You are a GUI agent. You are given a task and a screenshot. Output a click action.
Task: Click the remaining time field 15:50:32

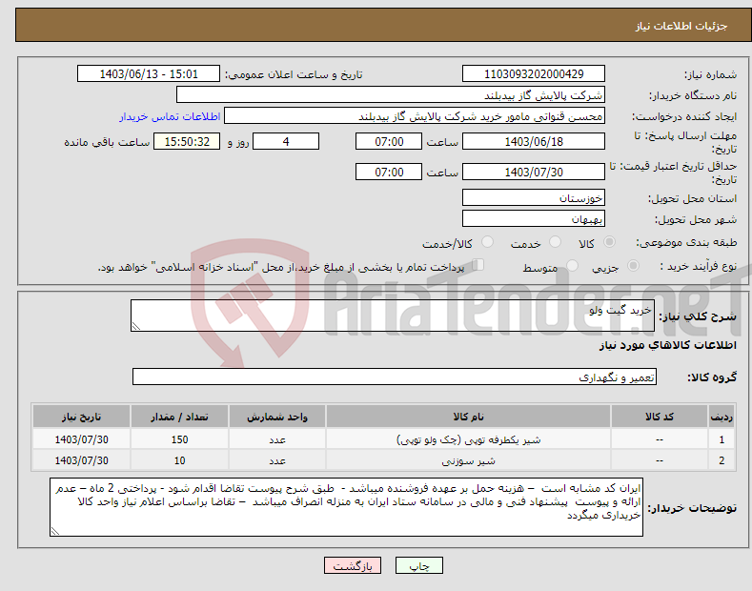click(x=187, y=141)
